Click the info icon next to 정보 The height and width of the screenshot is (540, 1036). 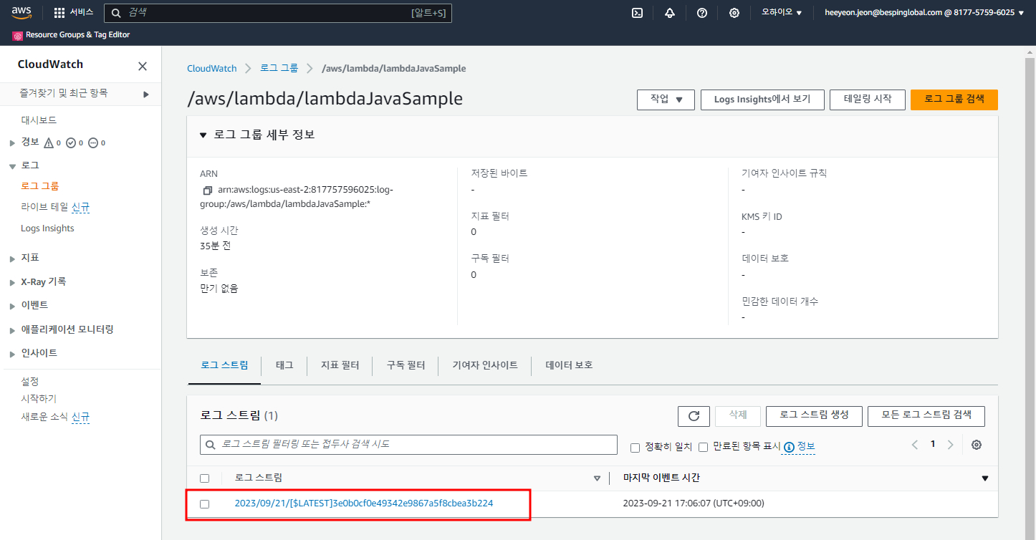789,447
